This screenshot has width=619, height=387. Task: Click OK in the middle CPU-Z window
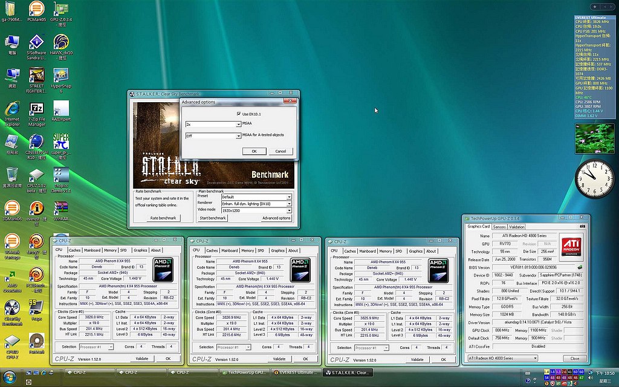click(305, 359)
